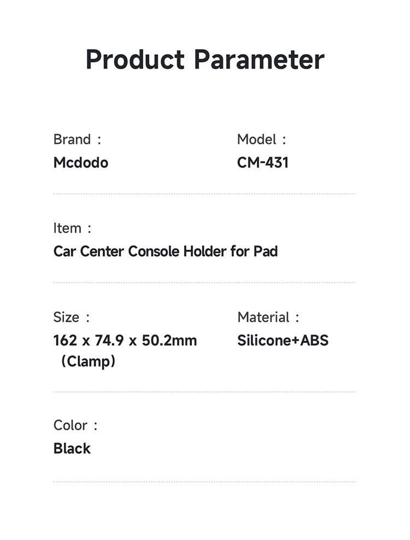
Task: Select the Mcdodo brand name
Action: (x=81, y=163)
